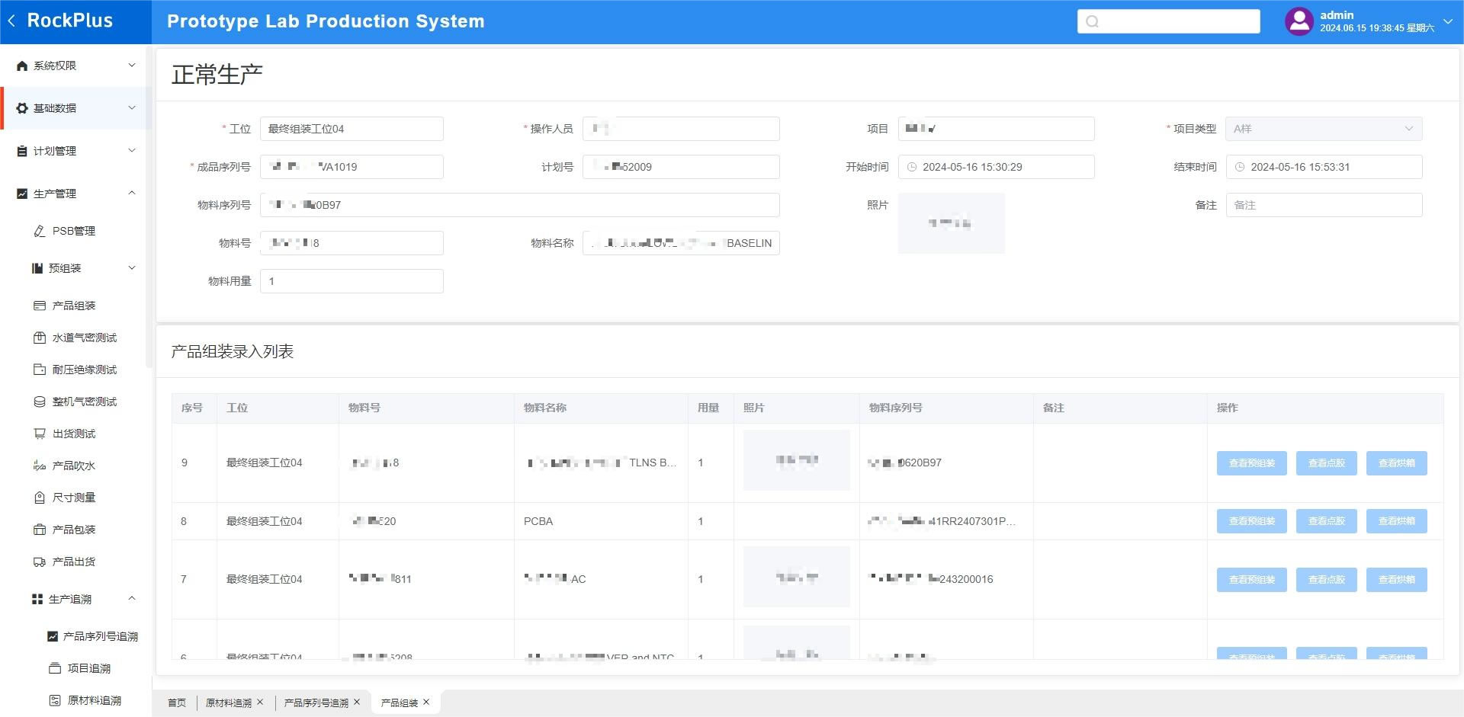
Task: Click the 原材料追溯 sidebar icon
Action: click(55, 700)
